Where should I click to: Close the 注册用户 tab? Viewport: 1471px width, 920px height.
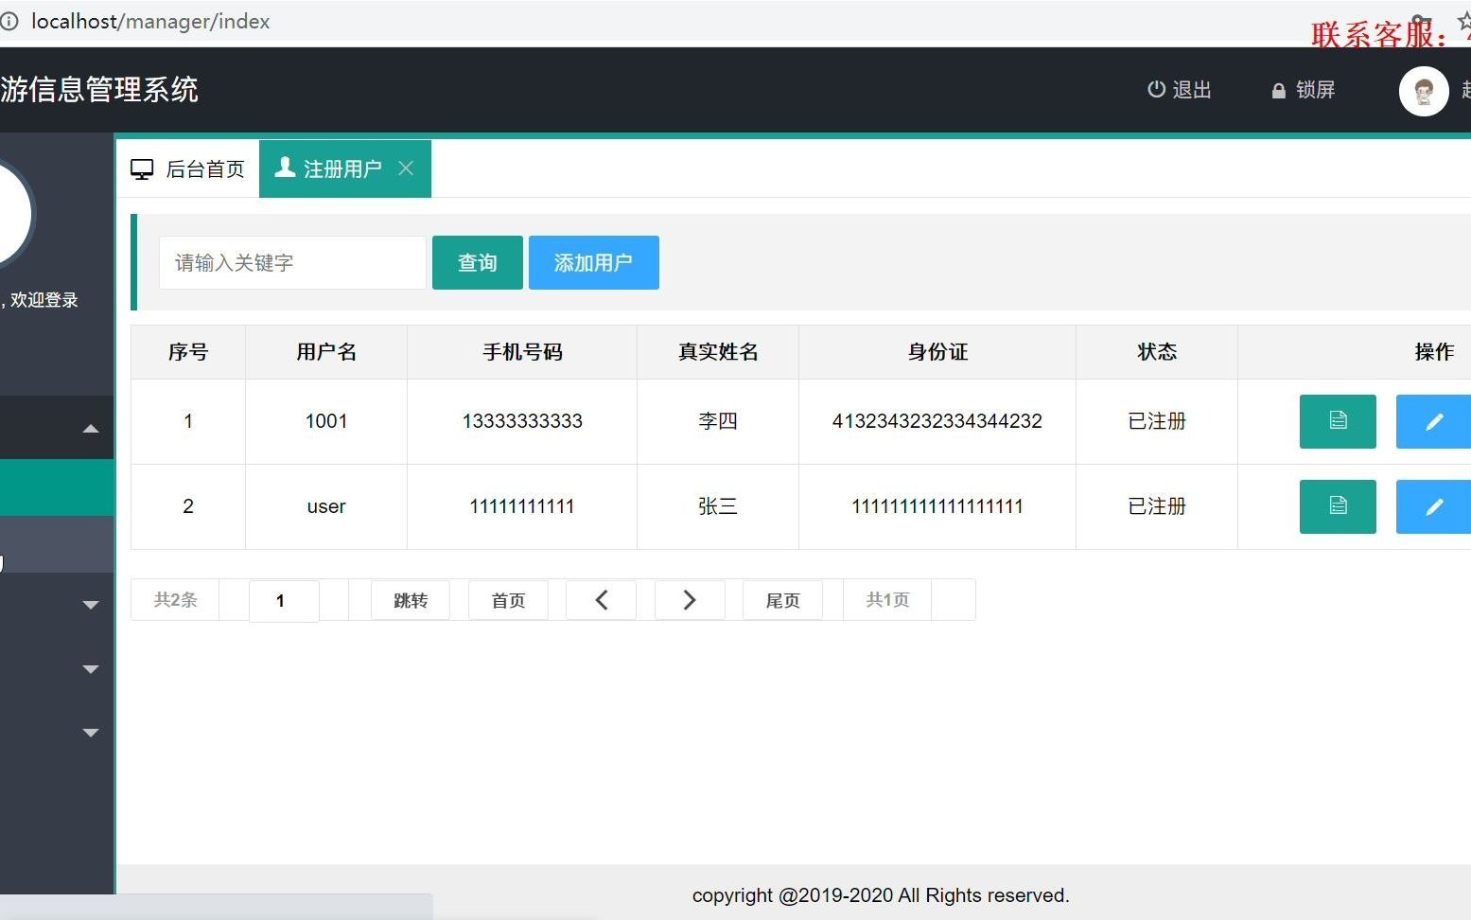[x=406, y=168]
